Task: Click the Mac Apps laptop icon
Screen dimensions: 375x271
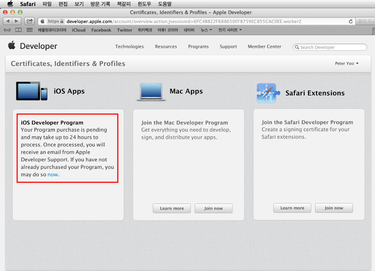Action: (x=151, y=92)
